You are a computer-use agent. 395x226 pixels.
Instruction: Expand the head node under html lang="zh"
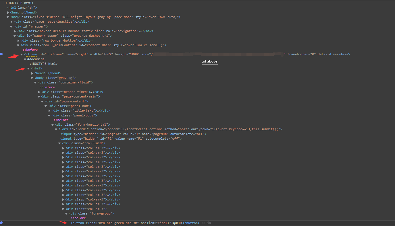coord(8,12)
